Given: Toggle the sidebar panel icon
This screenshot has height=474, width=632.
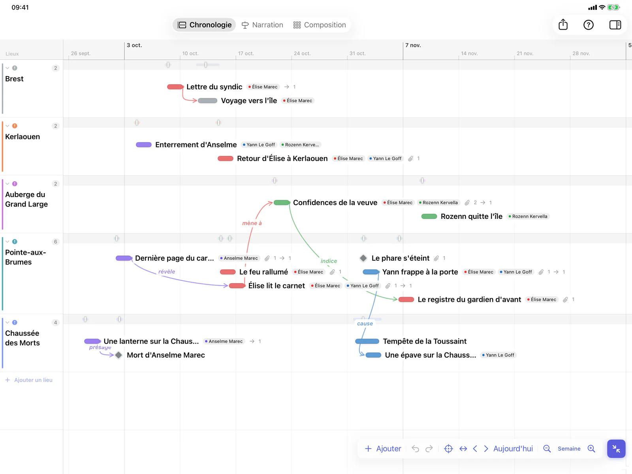Looking at the screenshot, I should [615, 25].
